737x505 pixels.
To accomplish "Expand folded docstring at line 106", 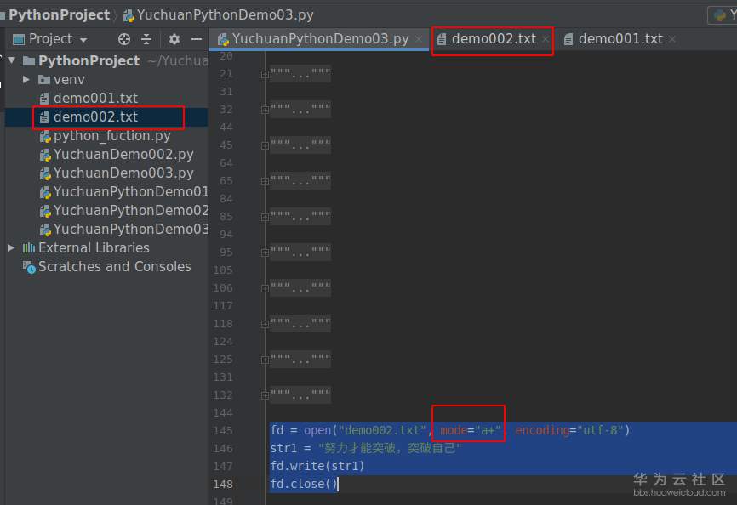I will click(x=265, y=288).
